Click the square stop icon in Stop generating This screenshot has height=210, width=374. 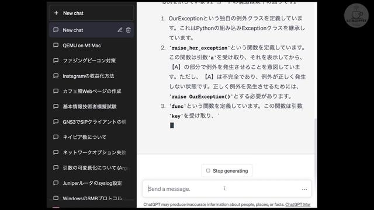(x=208, y=171)
